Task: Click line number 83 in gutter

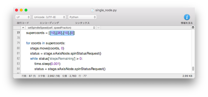Action: tap(18, 63)
